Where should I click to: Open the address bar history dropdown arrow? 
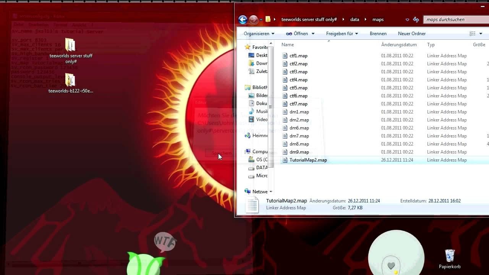point(407,19)
